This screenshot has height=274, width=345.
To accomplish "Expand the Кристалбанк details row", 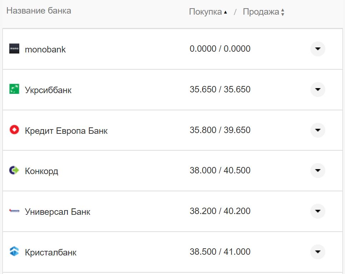I will 317,252.
